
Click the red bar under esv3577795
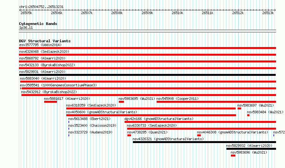point(147,48)
